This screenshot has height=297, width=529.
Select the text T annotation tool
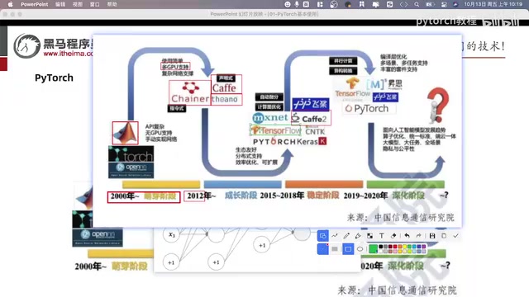pos(382,236)
